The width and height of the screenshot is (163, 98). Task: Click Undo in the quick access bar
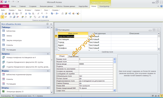pos(9,2)
